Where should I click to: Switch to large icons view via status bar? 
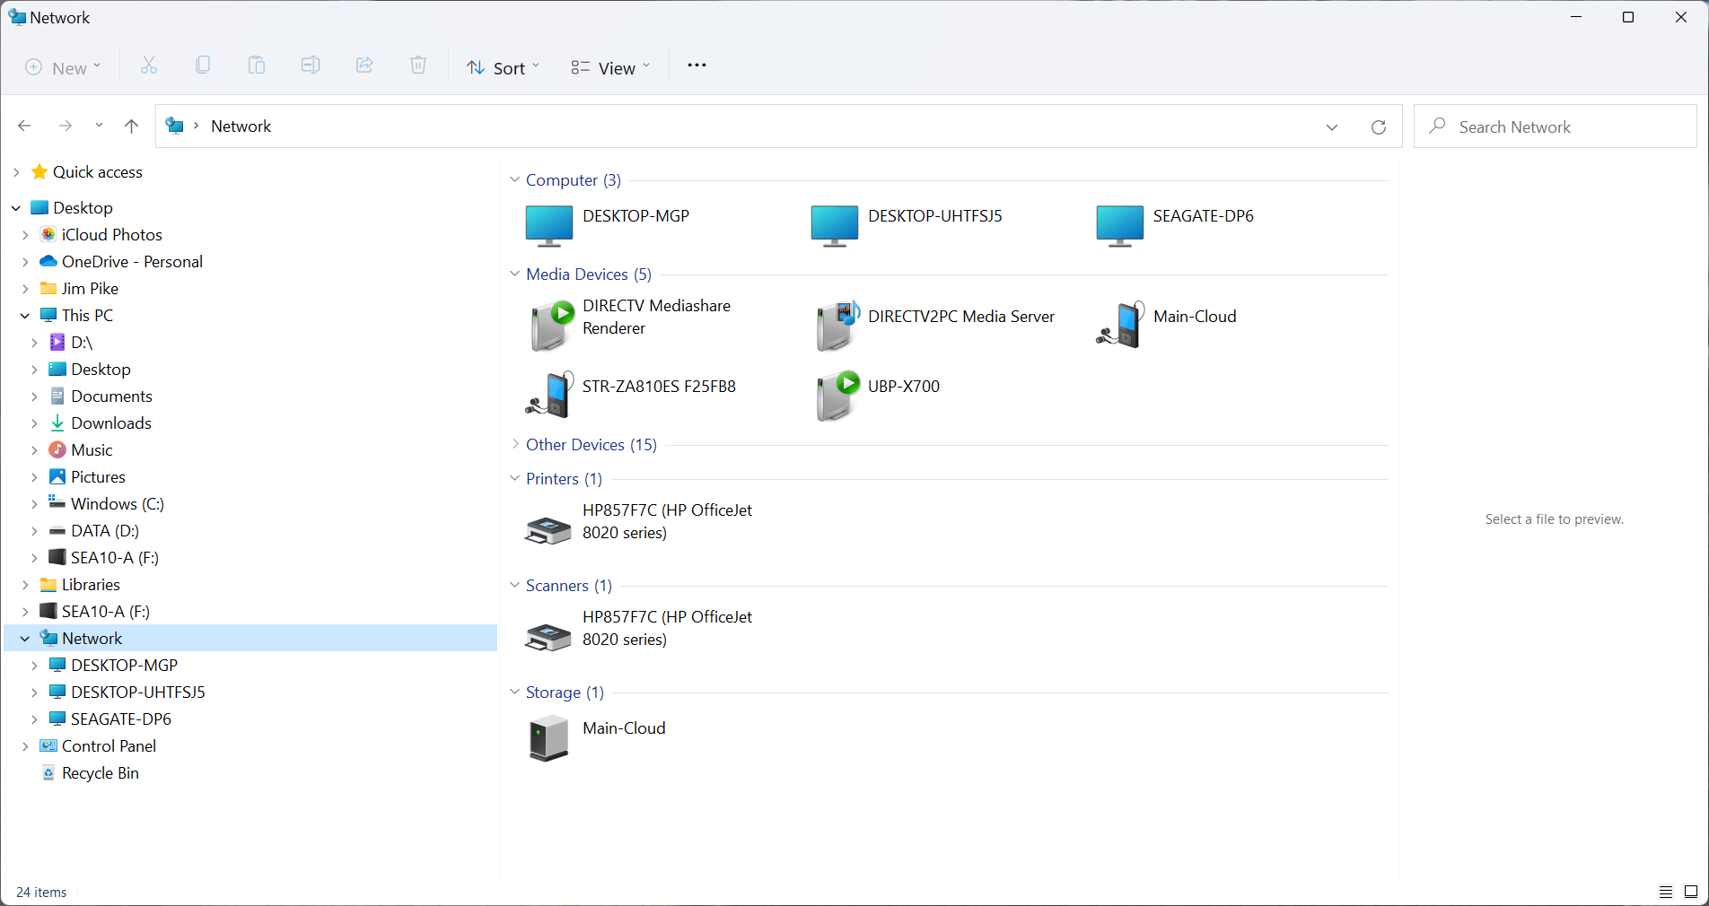coord(1691,892)
